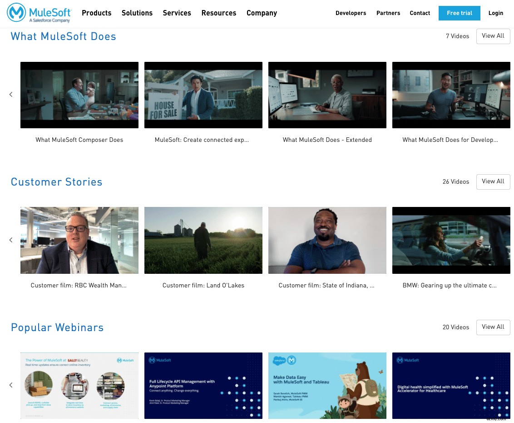Click the left arrow in What MuleSoft Does carousel
This screenshot has width=514, height=423.
11,95
